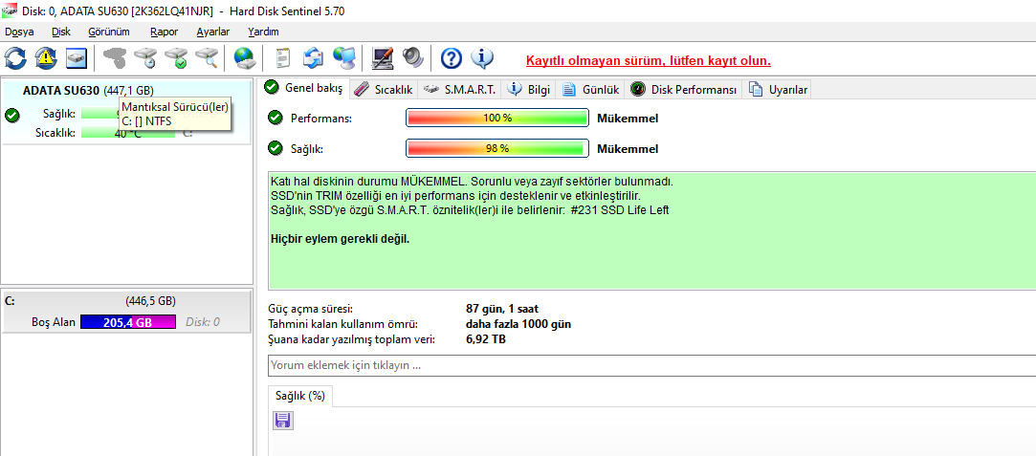
Task: Click the 'Tahmini kalan kullanım ömrü:' label
Action: pos(342,324)
